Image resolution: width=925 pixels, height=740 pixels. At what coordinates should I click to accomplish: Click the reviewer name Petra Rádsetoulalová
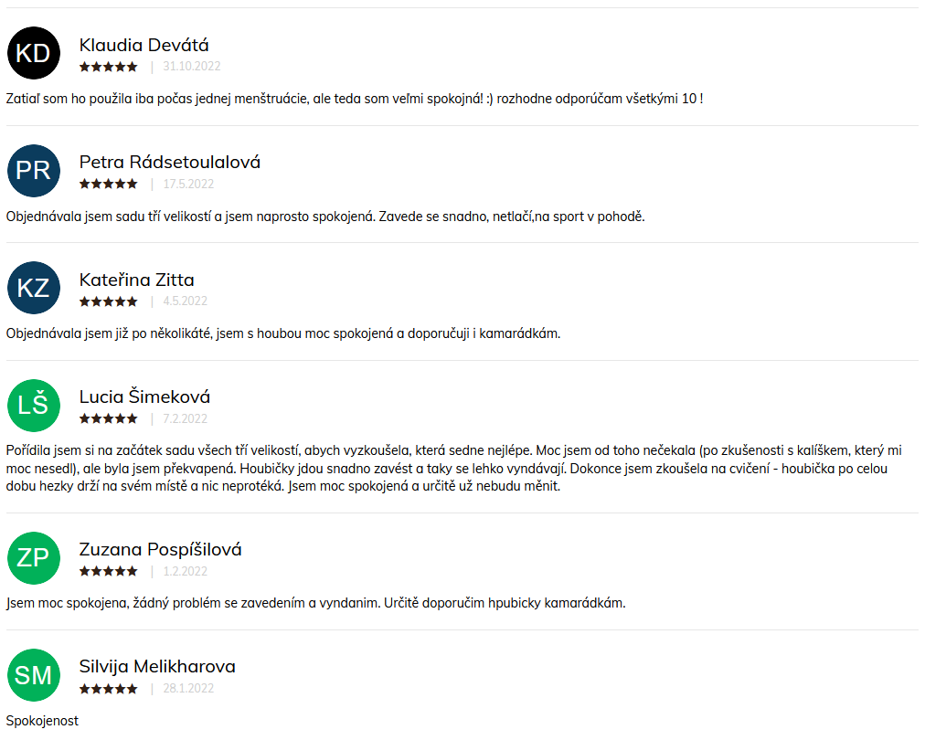(170, 162)
